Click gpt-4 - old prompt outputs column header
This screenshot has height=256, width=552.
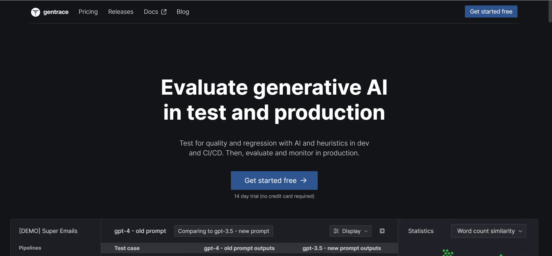pos(239,248)
